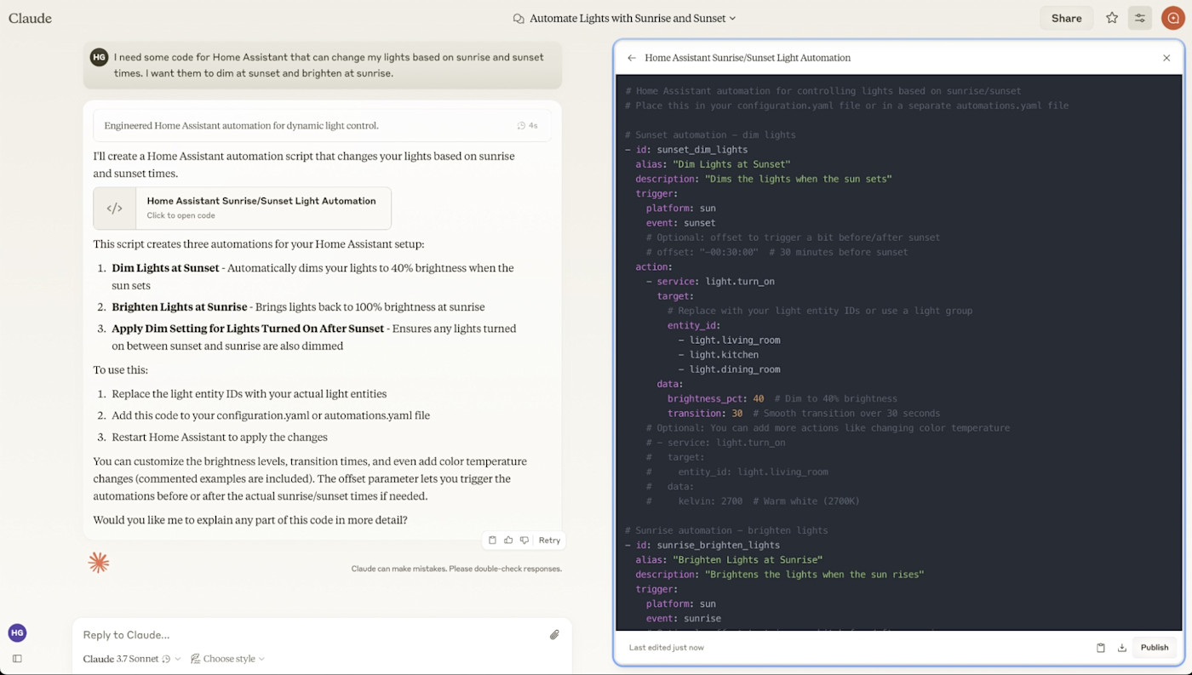Click the 'alias: "Dim Lights at Sunset"' line
Screen dimensions: 1192x675
tap(713, 164)
